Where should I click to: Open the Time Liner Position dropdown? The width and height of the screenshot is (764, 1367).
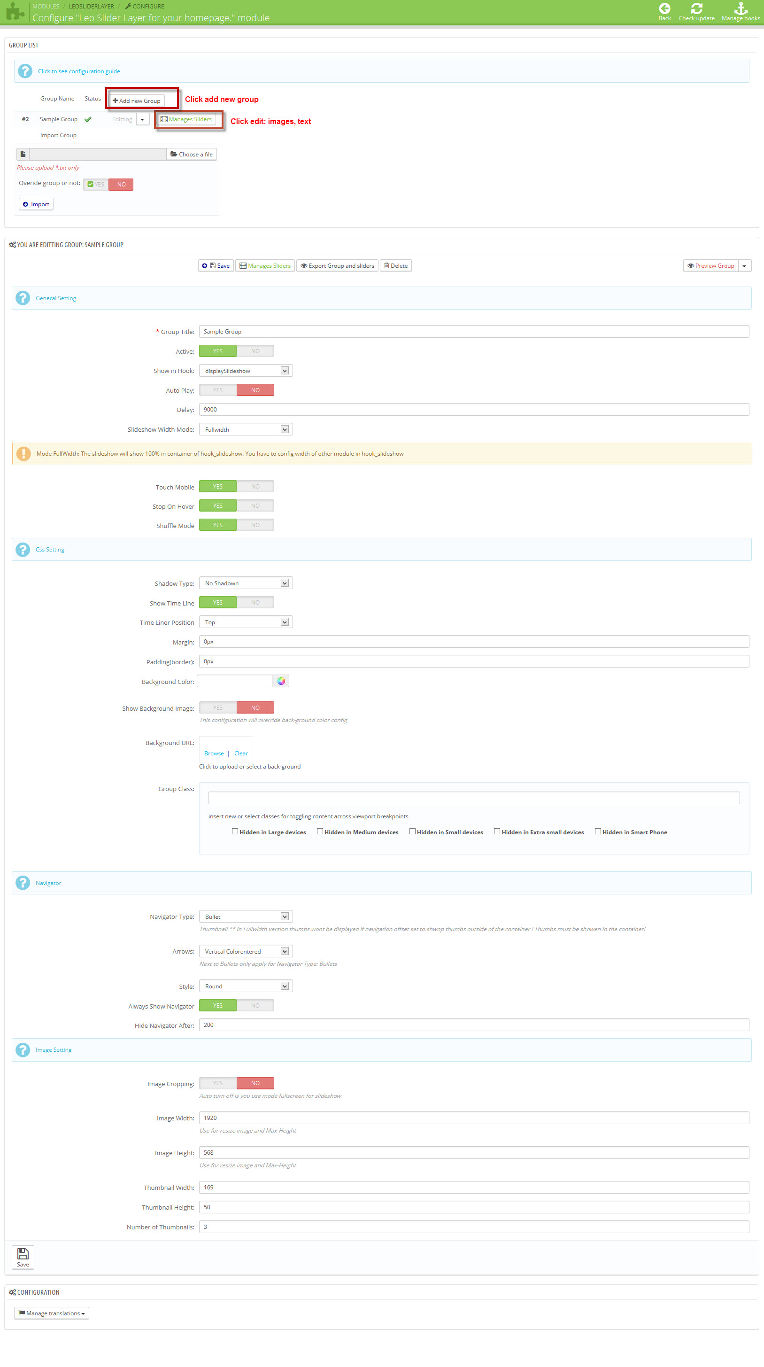tap(246, 622)
